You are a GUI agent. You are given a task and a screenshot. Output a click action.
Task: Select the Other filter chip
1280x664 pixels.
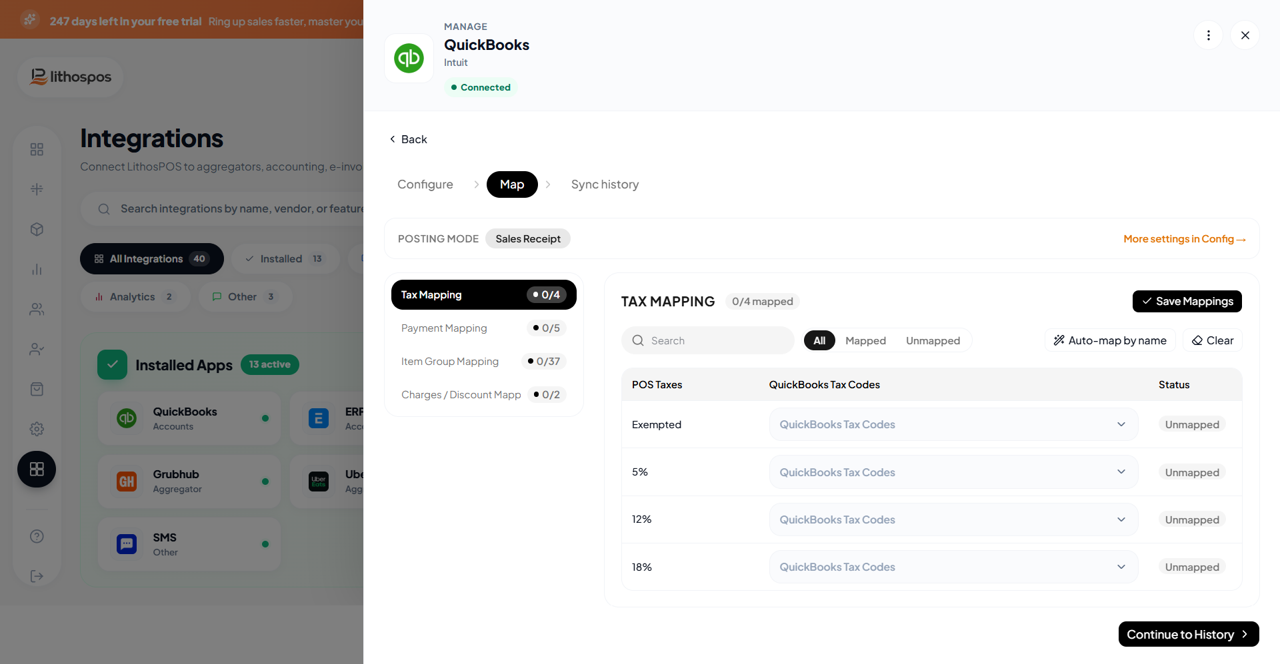click(245, 296)
